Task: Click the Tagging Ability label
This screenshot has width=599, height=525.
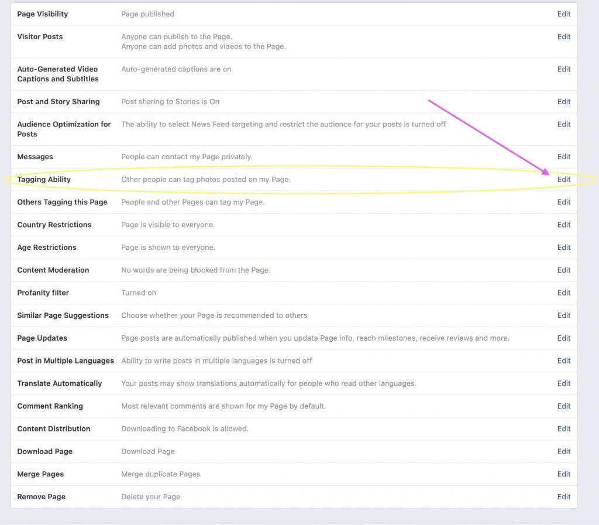Action: click(44, 180)
